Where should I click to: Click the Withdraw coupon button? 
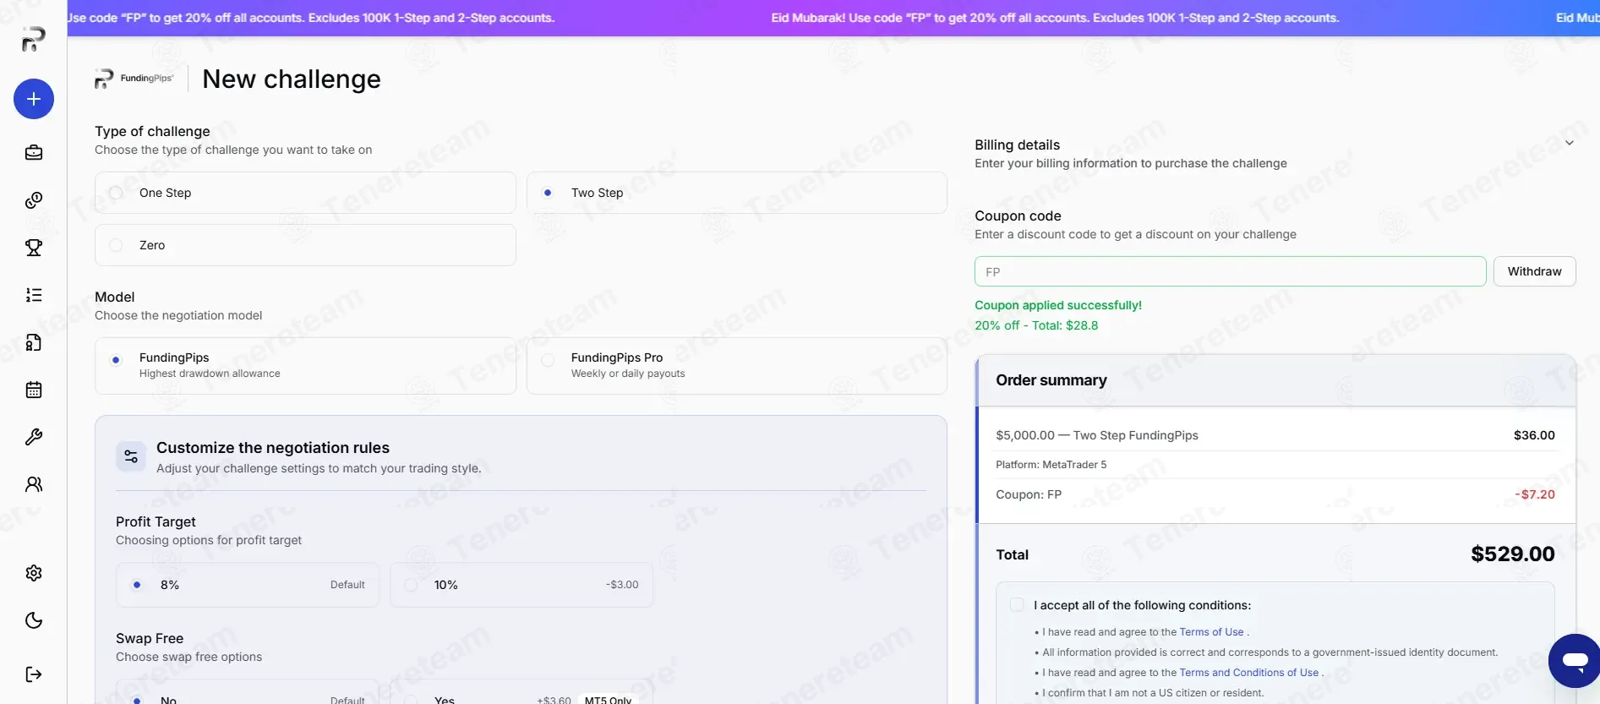(1534, 271)
